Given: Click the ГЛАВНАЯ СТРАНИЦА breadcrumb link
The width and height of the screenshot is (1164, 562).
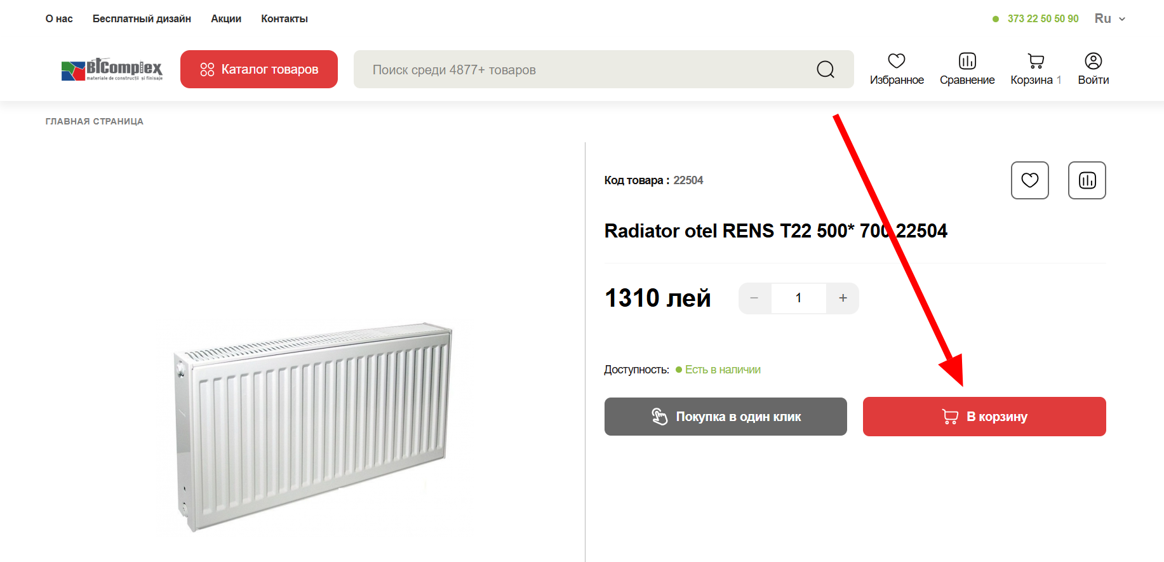Looking at the screenshot, I should tap(95, 121).
